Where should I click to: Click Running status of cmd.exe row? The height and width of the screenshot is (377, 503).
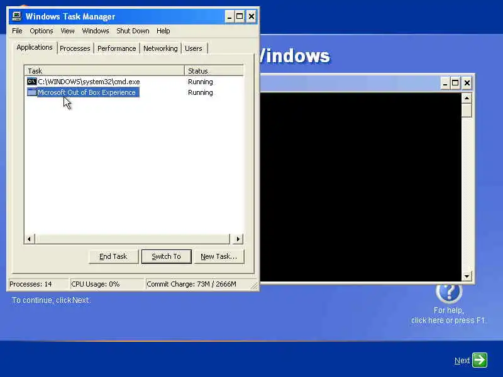click(x=200, y=82)
